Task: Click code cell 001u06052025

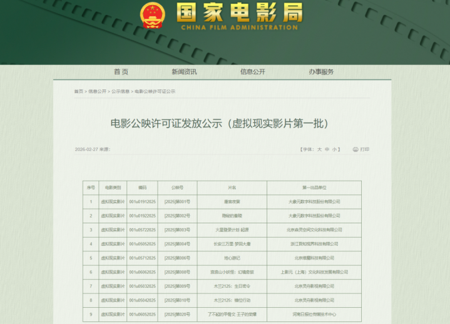Action: 142,314
